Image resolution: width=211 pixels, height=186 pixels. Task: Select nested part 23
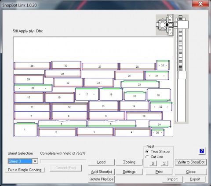coord(98,83)
